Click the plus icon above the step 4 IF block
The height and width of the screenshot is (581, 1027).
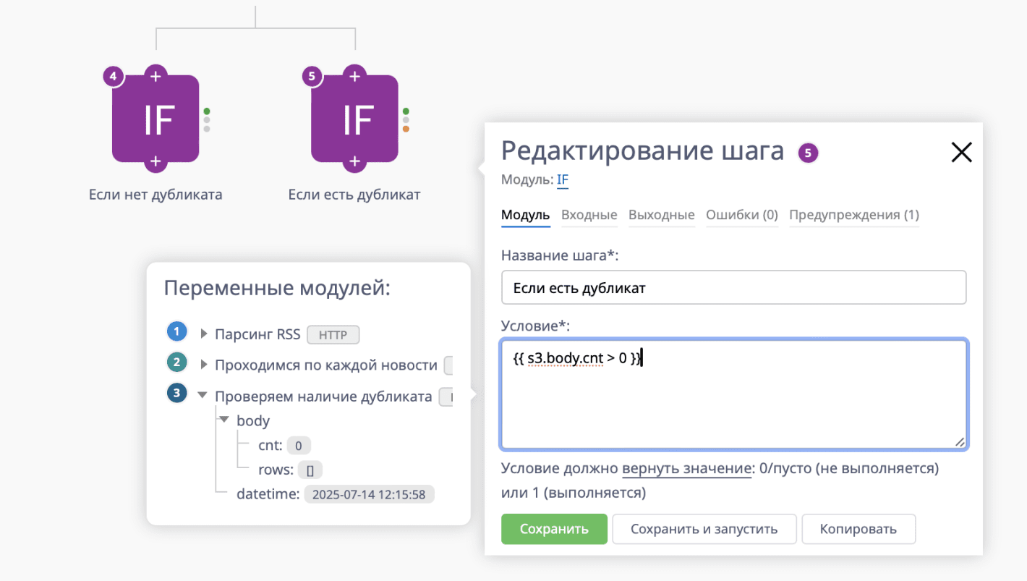pyautogui.click(x=155, y=76)
